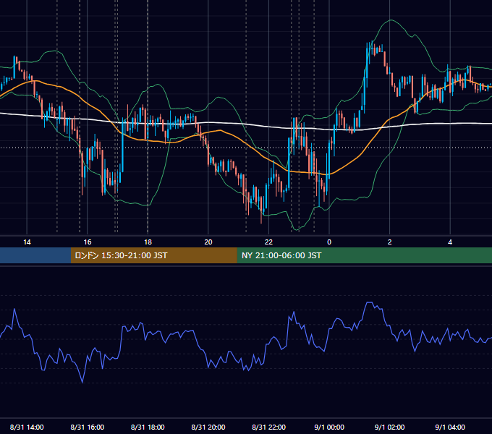
Task: Click the 20 hour axis label
Action: click(x=208, y=242)
